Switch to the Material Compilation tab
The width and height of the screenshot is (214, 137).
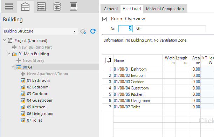pos(165,9)
